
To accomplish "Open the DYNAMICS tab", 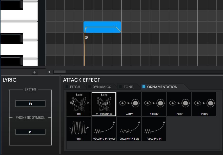I will coord(102,87).
